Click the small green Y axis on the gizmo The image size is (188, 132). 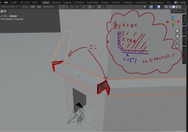(173, 19)
